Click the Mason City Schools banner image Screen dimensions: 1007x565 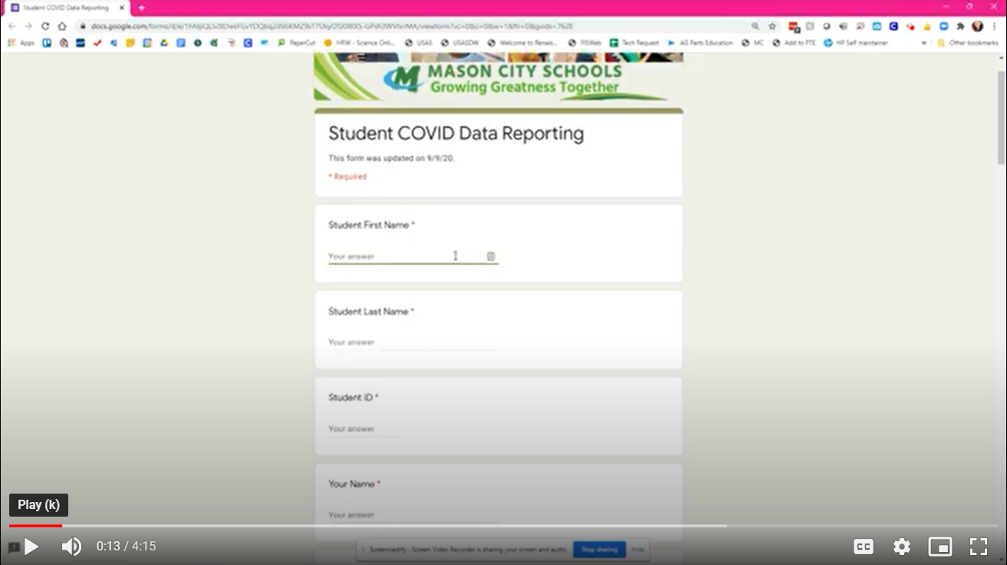(x=499, y=77)
